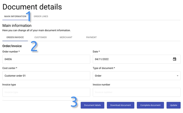Switch to the Order Lines tab

41,16
